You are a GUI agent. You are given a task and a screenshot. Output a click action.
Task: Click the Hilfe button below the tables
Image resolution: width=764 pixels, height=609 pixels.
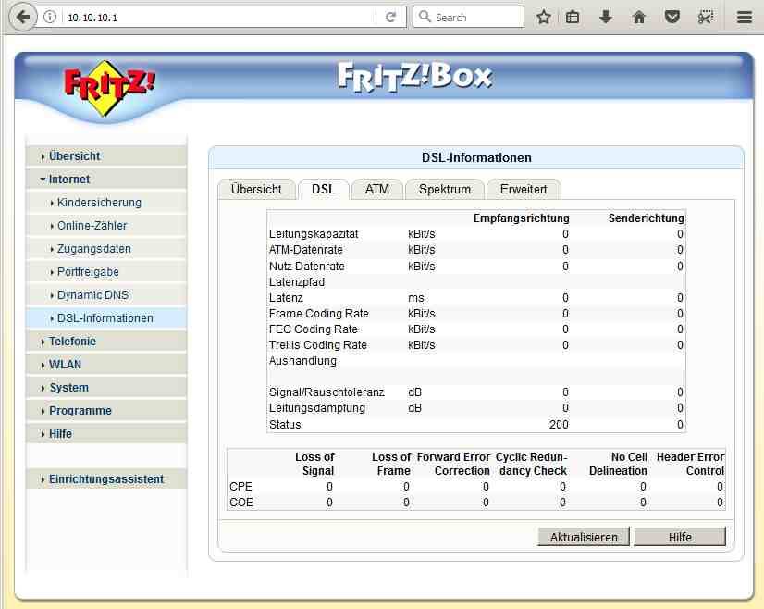coord(680,537)
